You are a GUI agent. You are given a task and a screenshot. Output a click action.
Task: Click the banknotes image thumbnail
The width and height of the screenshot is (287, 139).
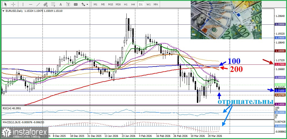tap(226, 20)
